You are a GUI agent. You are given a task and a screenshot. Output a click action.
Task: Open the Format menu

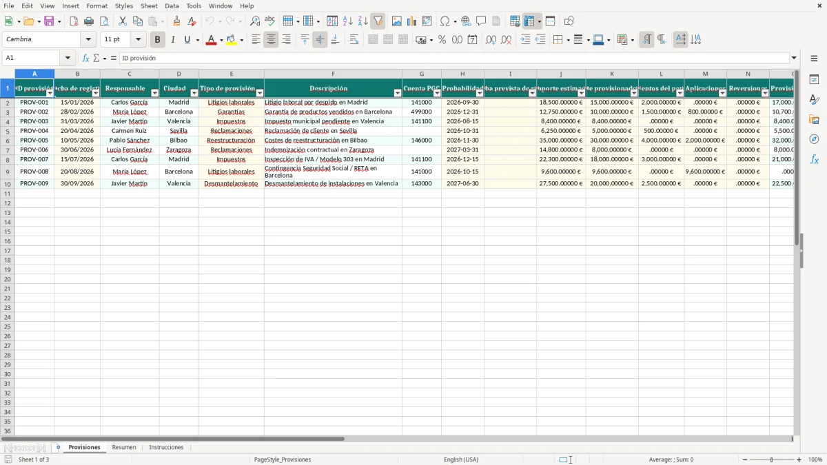coord(96,6)
